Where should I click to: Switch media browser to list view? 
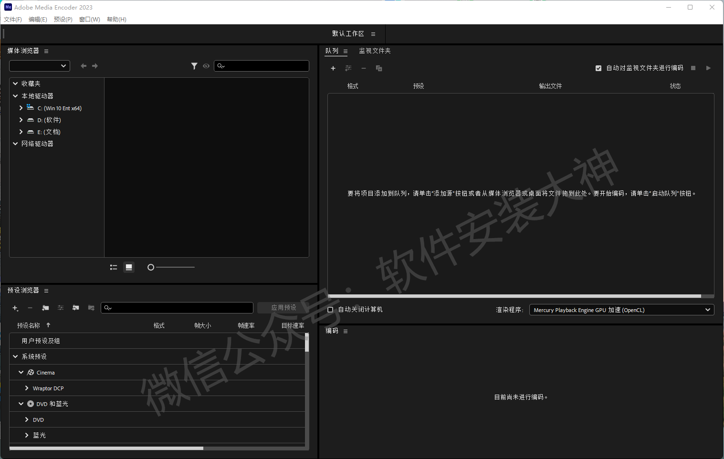114,267
